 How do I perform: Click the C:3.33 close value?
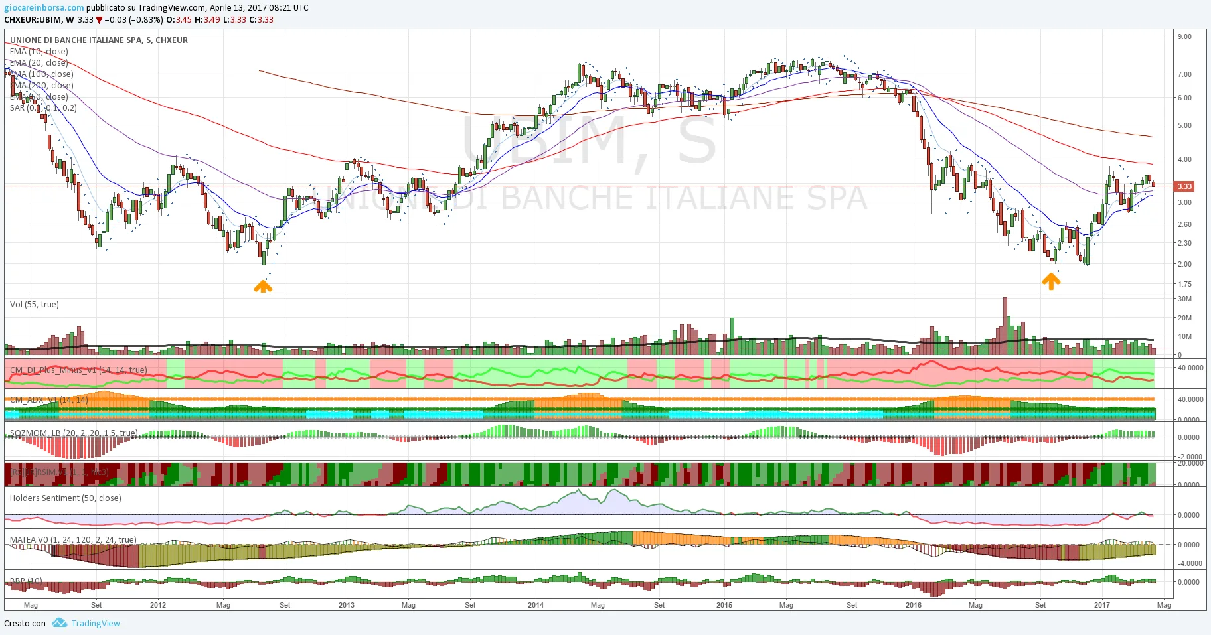click(x=261, y=19)
